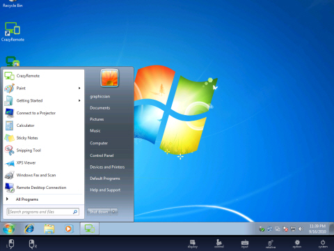Open Sticky Notes
Viewport: 334px width, 251px height.
(44, 138)
